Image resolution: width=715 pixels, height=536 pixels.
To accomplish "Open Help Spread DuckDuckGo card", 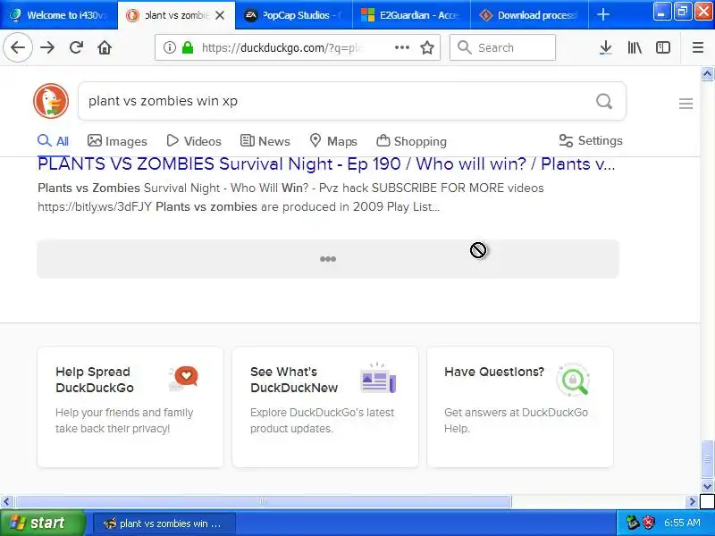I will tap(130, 407).
